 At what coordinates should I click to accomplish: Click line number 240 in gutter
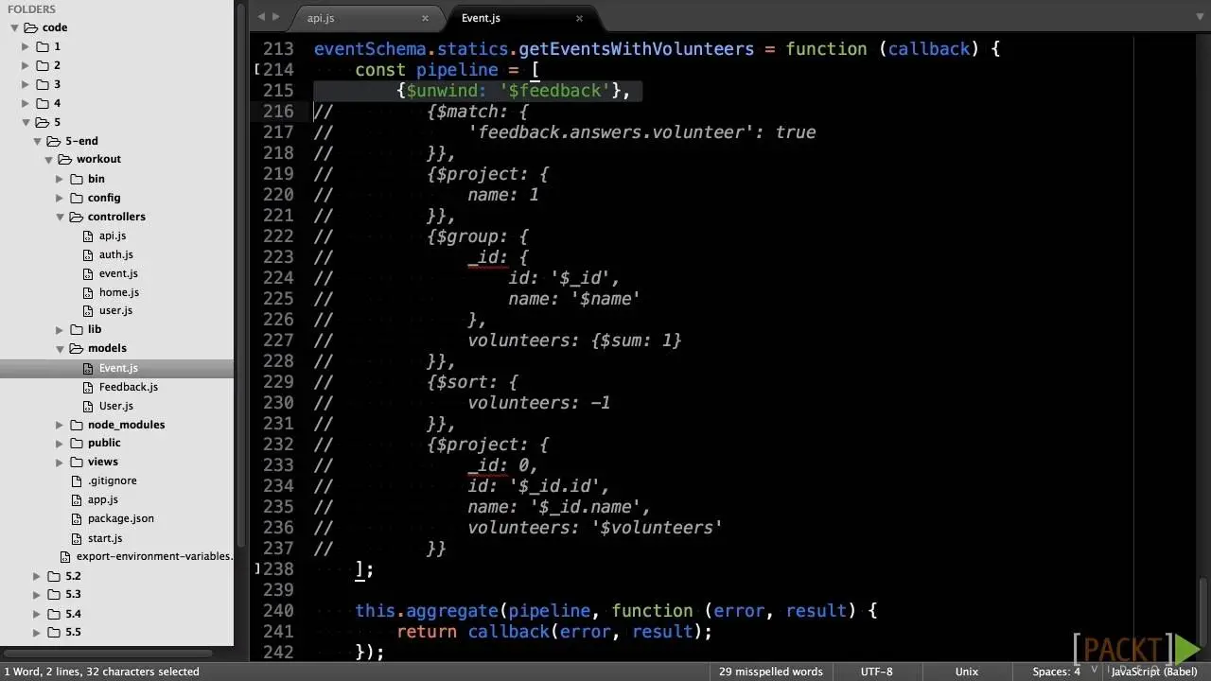pyautogui.click(x=278, y=611)
